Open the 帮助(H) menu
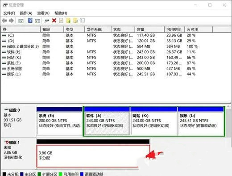The width and height of the screenshot is (232, 176). click(x=61, y=13)
